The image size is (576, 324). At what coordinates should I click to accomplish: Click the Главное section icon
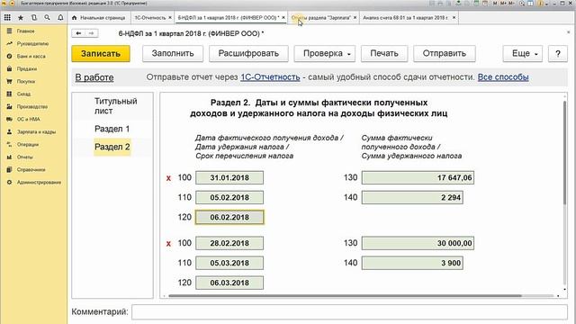[x=10, y=31]
